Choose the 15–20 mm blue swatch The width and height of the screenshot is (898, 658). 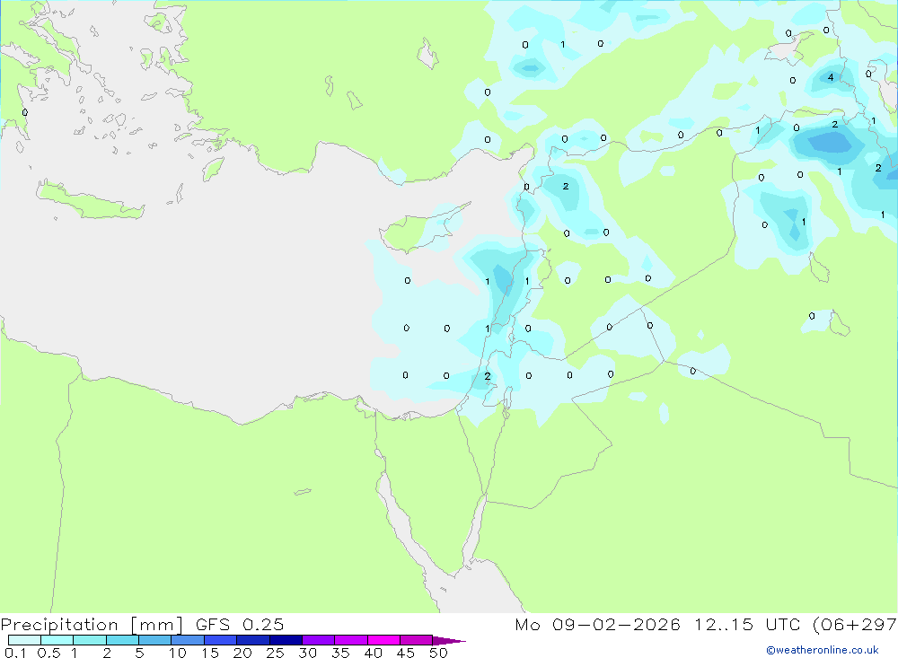(x=221, y=640)
